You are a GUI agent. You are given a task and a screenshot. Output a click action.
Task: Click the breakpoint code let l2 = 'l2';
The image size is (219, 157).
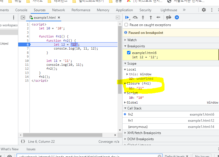pyautogui.click(x=145, y=57)
